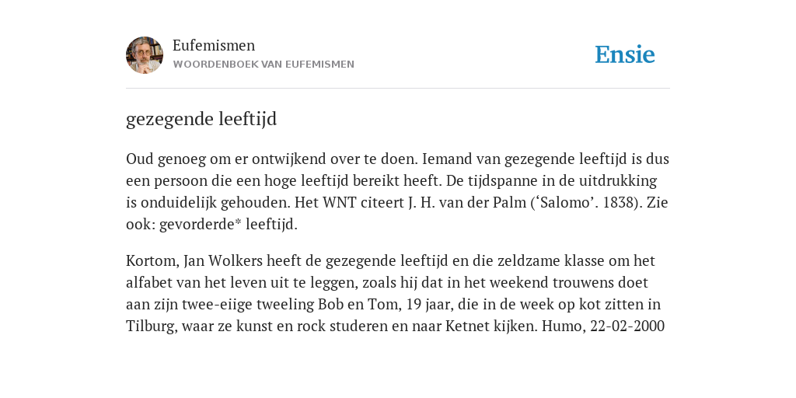Click the first definition paragraph

coord(397,191)
